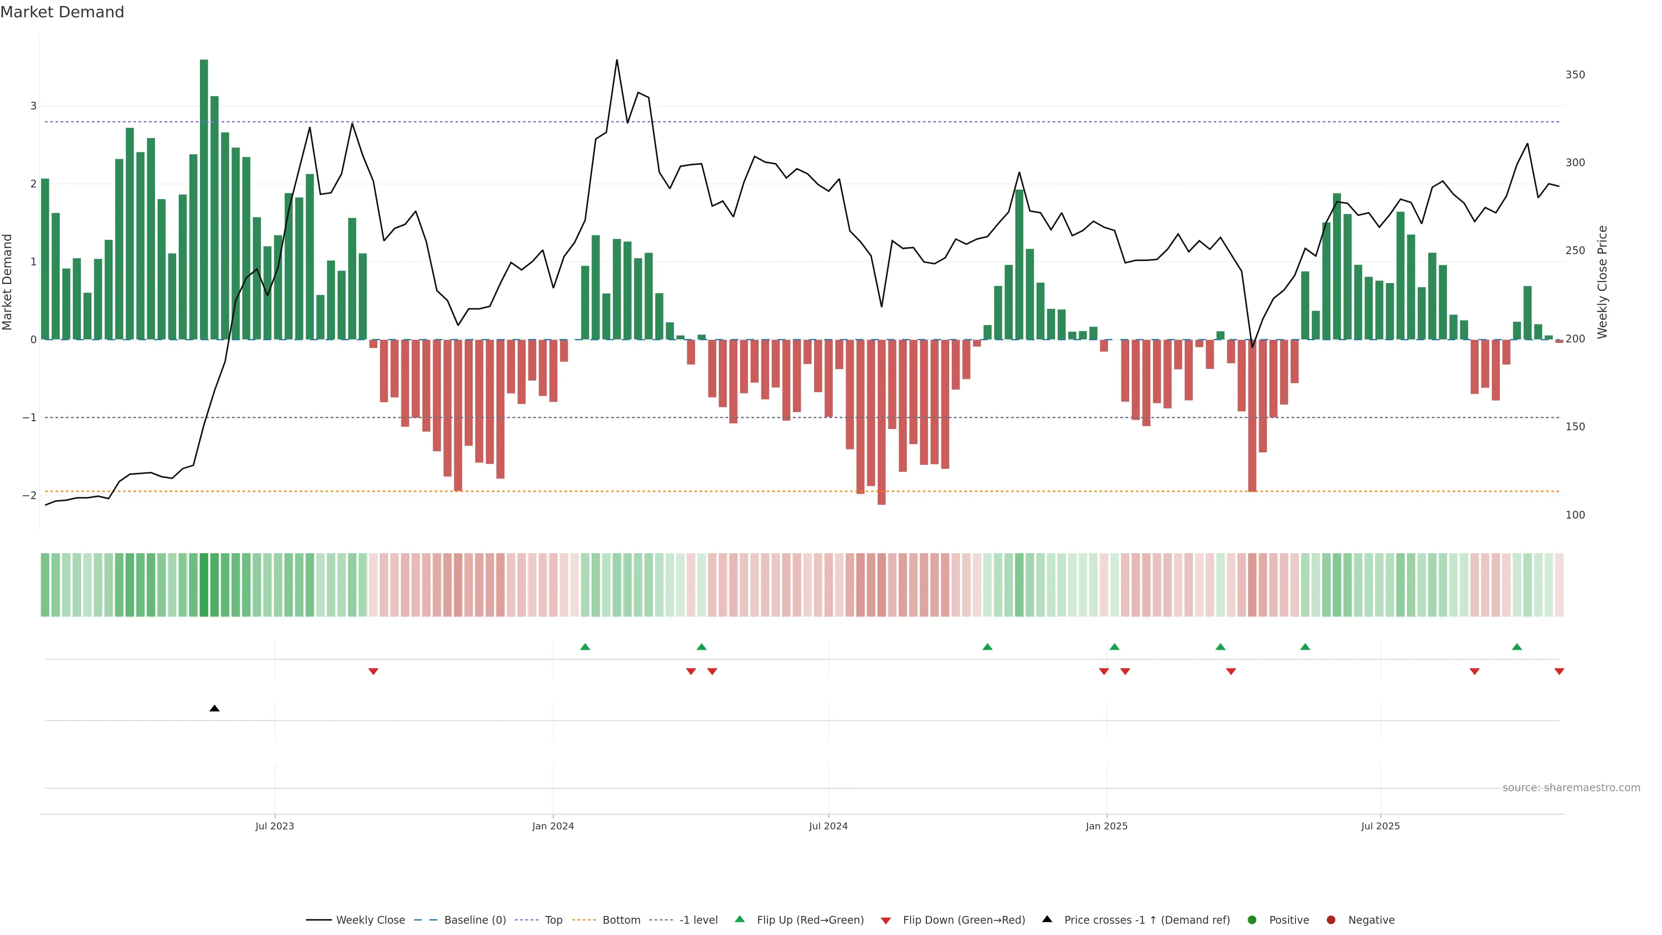Click the last red Flip Down marker
This screenshot has width=1662, height=935.
(x=1559, y=672)
